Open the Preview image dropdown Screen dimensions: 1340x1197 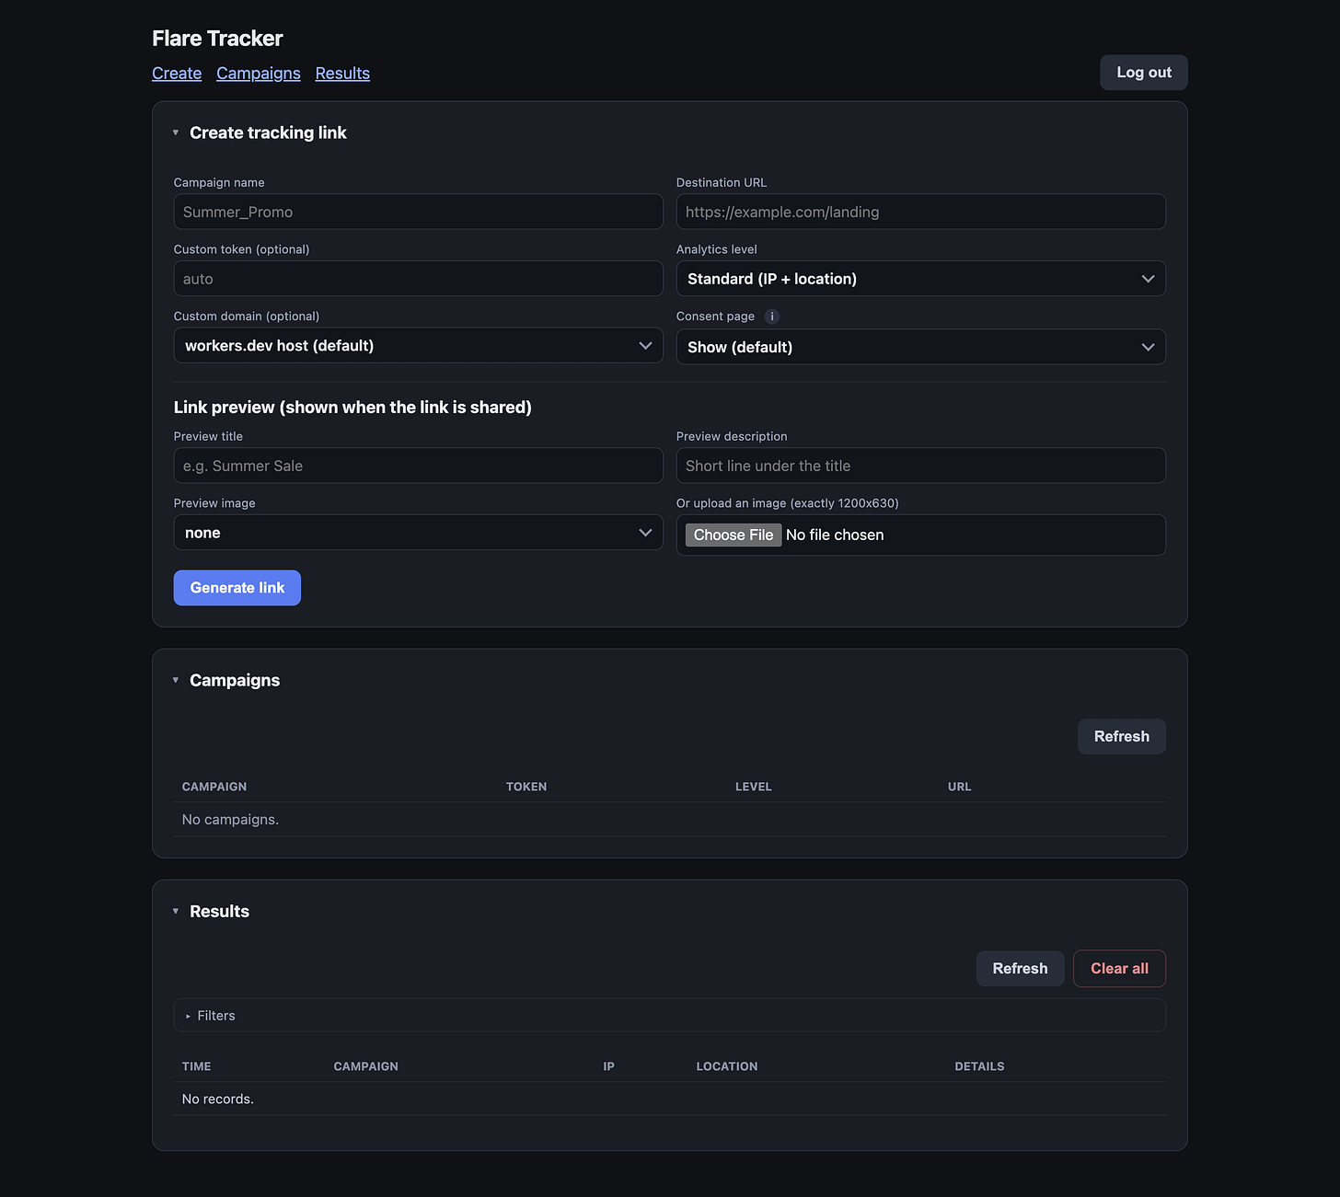tap(418, 533)
